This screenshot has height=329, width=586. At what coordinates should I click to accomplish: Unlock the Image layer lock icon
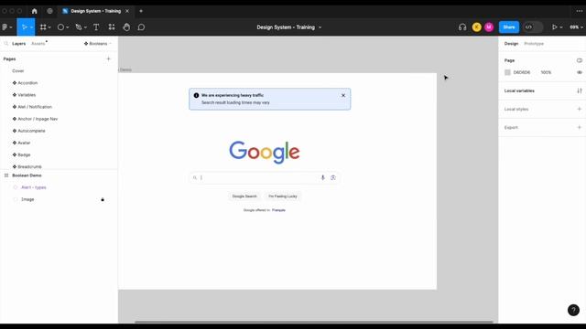(x=103, y=199)
